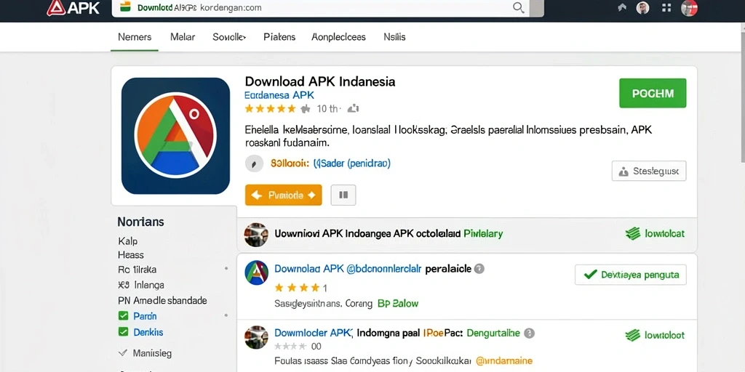Click the green BP Salow link
The width and height of the screenshot is (745, 372).
pyautogui.click(x=398, y=303)
